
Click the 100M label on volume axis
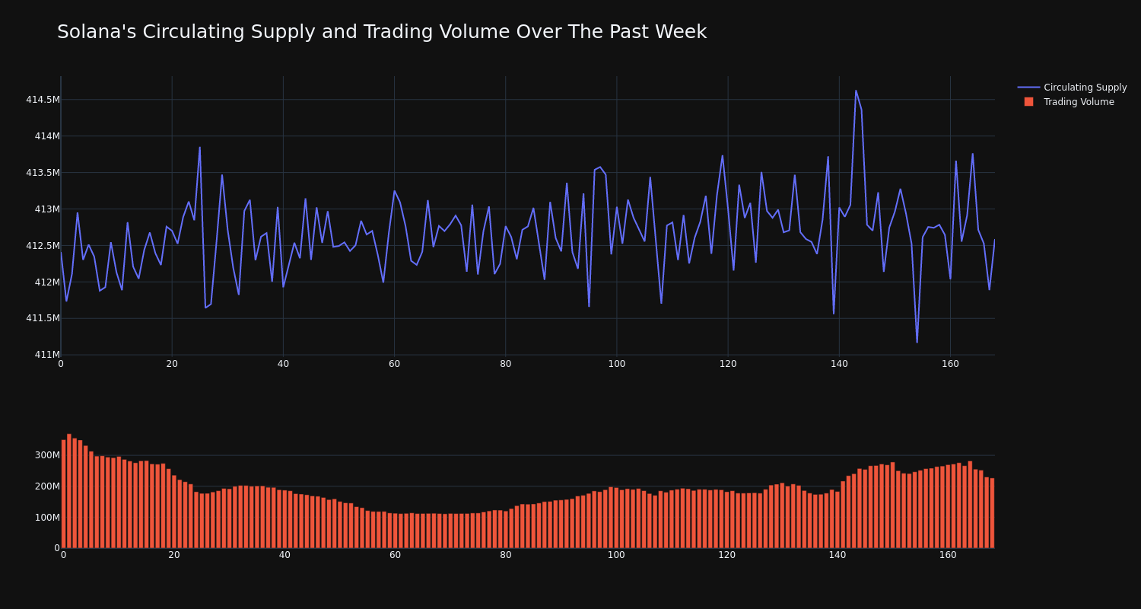[x=46, y=518]
